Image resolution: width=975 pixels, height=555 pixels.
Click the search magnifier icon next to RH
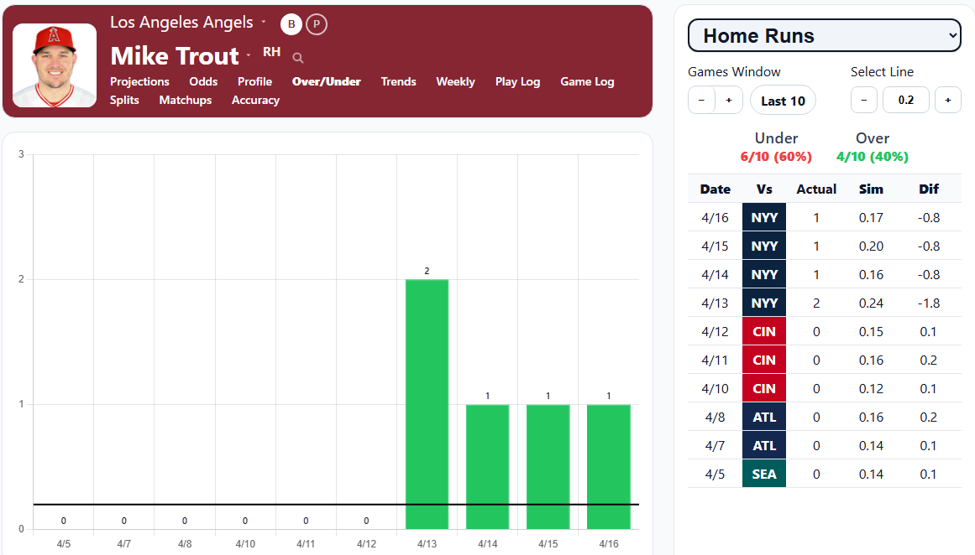tap(298, 58)
